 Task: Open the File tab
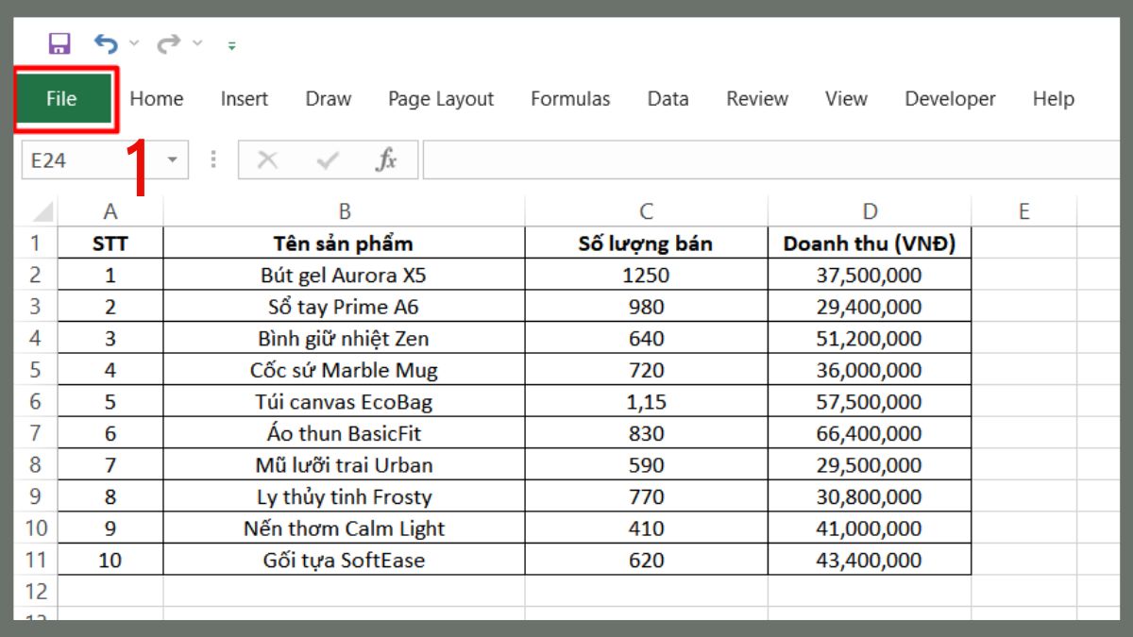tap(62, 98)
